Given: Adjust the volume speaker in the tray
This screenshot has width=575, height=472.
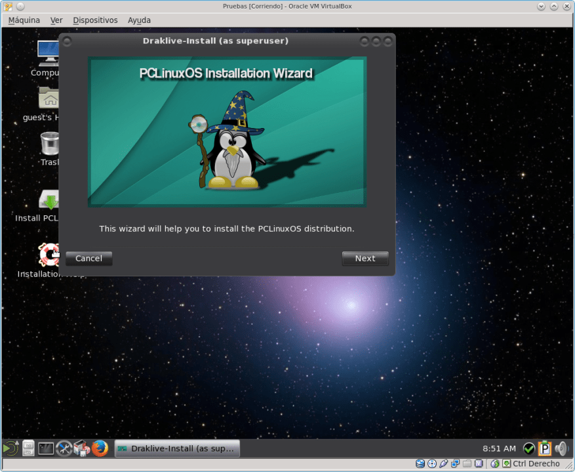Looking at the screenshot, I should 561,448.
